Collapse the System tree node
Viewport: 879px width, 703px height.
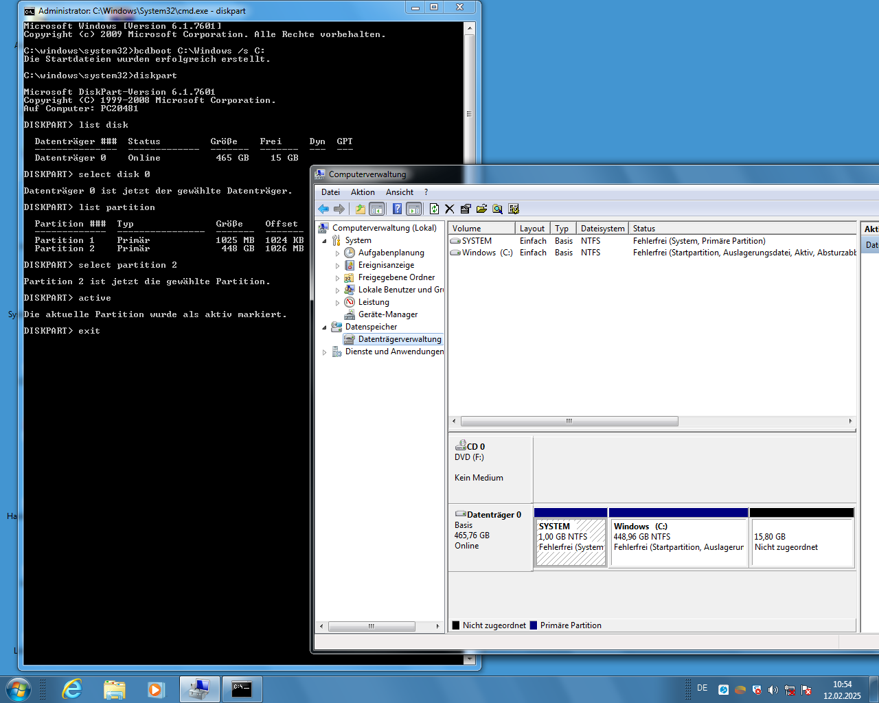coord(324,241)
